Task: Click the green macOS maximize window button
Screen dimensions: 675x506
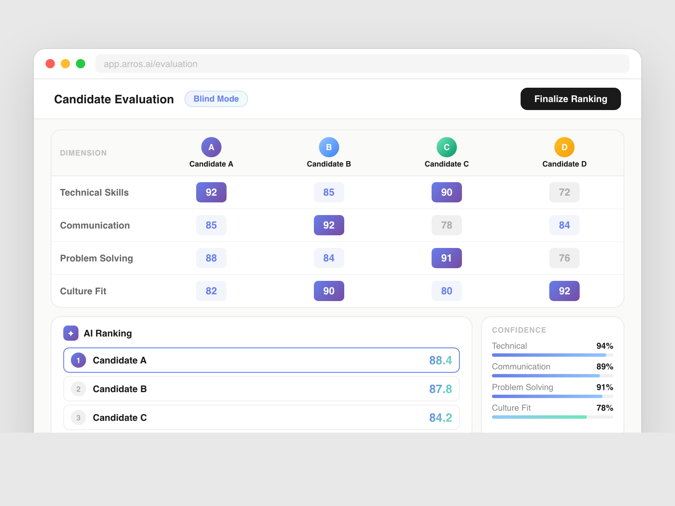Action: tap(81, 64)
